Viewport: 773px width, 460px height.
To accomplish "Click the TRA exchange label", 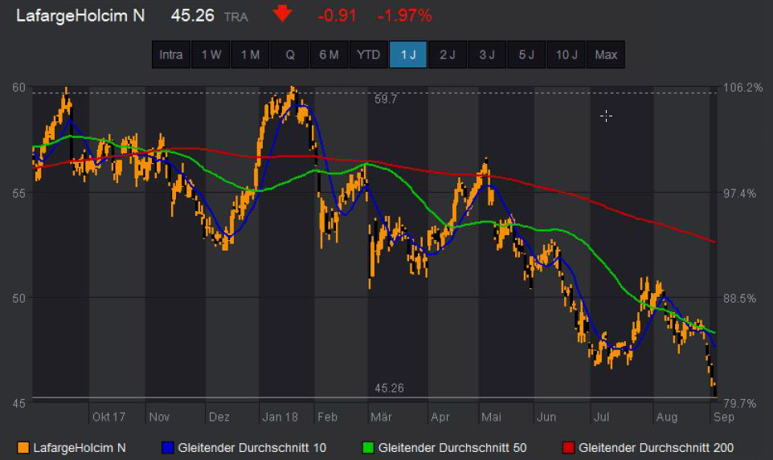I will (x=235, y=17).
